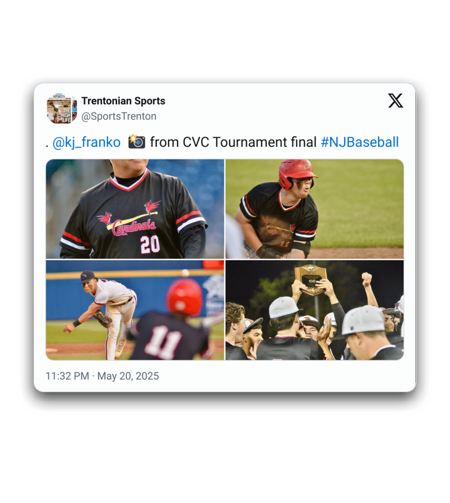Open the #NJBaseball hashtag link
The height and width of the screenshot is (503, 450).
tap(359, 142)
